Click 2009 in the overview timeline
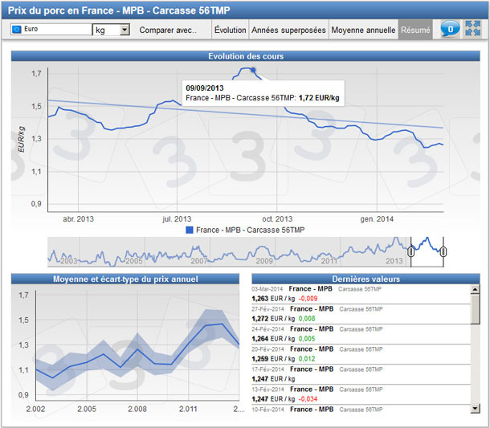 click(x=264, y=261)
